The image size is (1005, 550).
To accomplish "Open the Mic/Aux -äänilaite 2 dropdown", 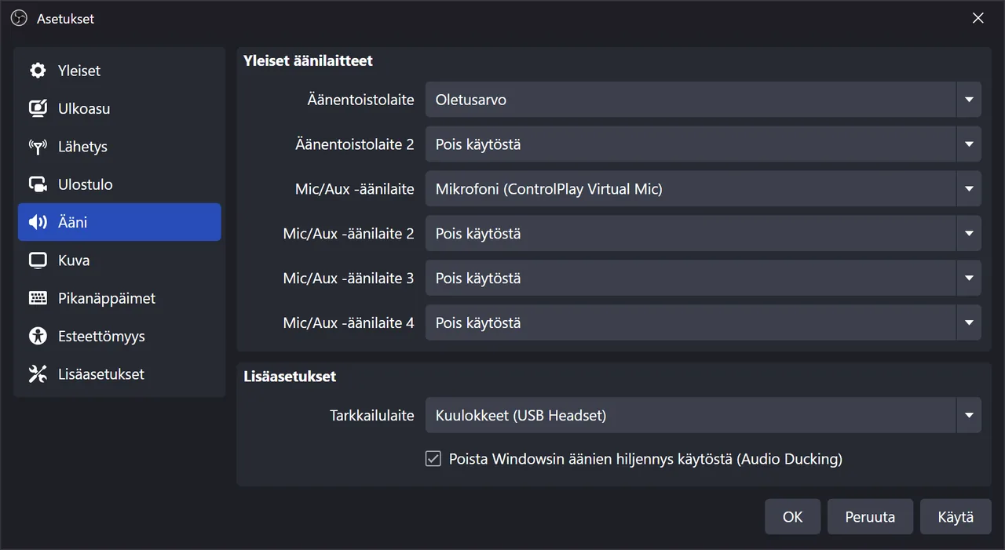I will point(703,234).
